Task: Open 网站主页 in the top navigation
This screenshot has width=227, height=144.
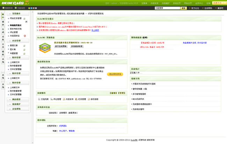Action: (188, 3)
